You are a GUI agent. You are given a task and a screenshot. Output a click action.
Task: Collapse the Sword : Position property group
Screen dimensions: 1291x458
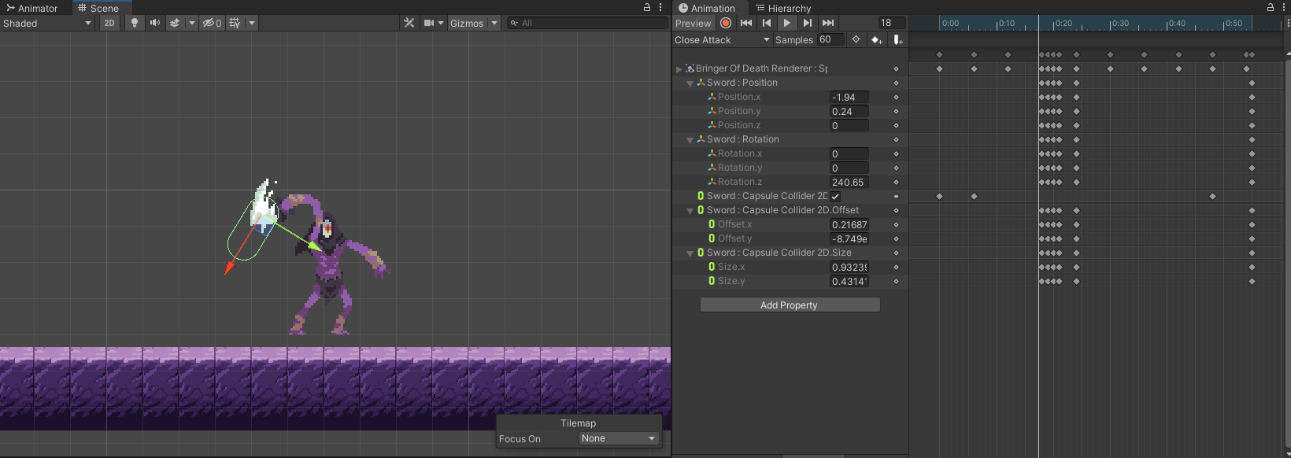690,83
